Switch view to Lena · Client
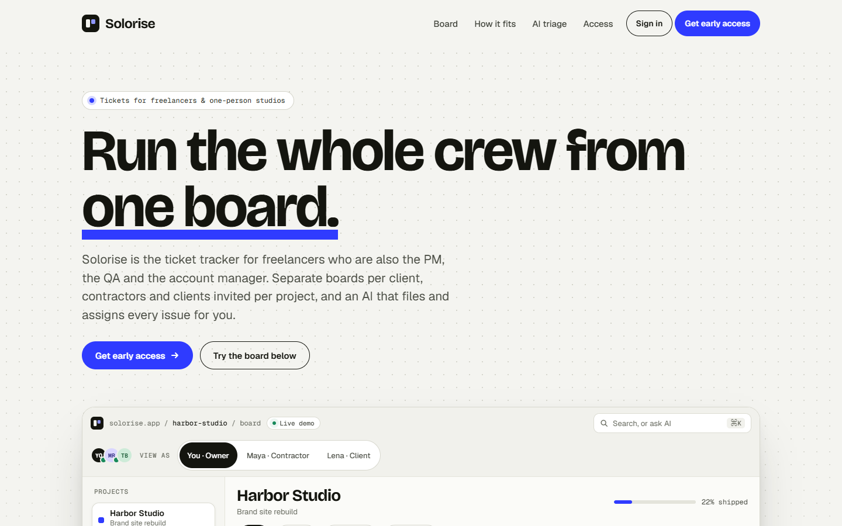This screenshot has height=526, width=842. 348,455
